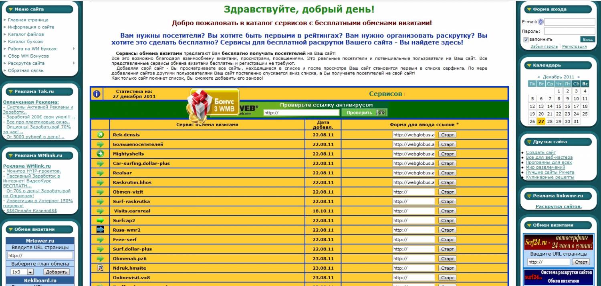Open the Регистрация link
This screenshot has width=601, height=286.
point(574,46)
